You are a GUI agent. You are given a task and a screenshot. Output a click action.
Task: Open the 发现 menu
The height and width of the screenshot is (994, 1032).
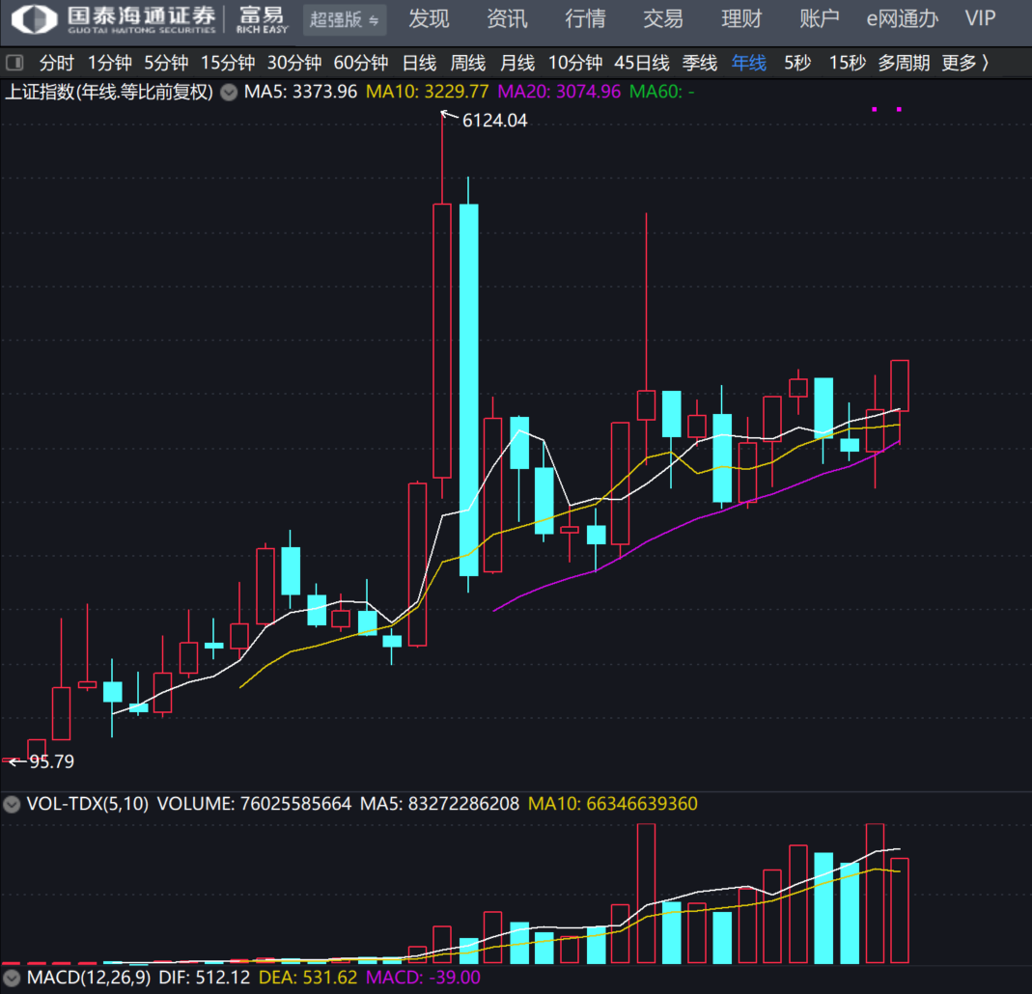[x=429, y=18]
